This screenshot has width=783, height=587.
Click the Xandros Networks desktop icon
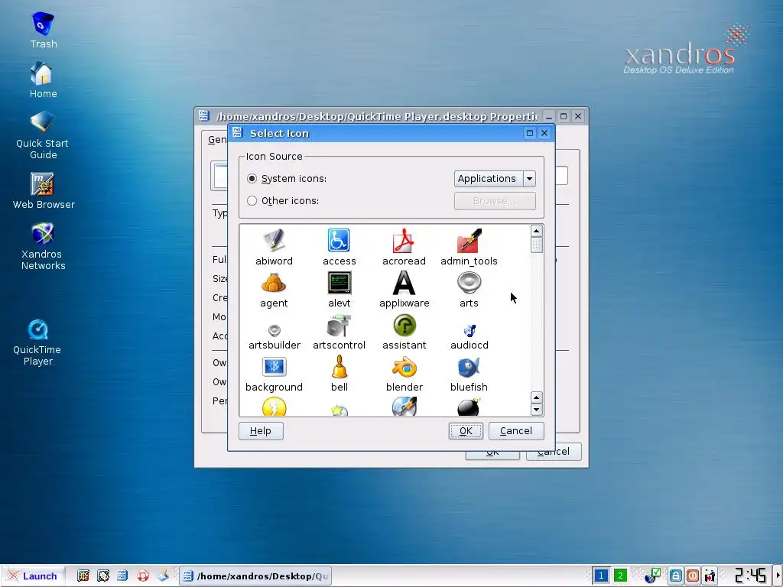click(43, 246)
